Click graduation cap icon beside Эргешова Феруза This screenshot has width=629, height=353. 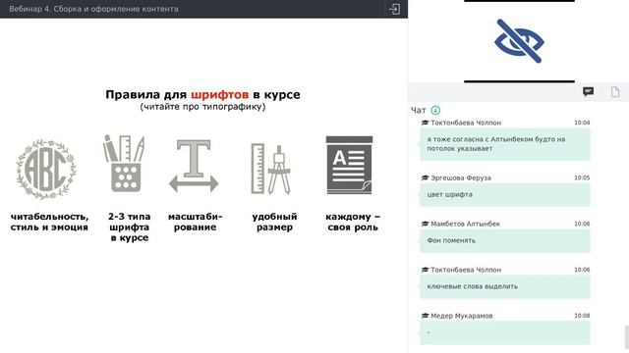426,177
